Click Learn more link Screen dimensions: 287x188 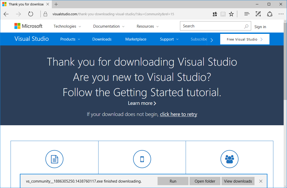(x=142, y=103)
